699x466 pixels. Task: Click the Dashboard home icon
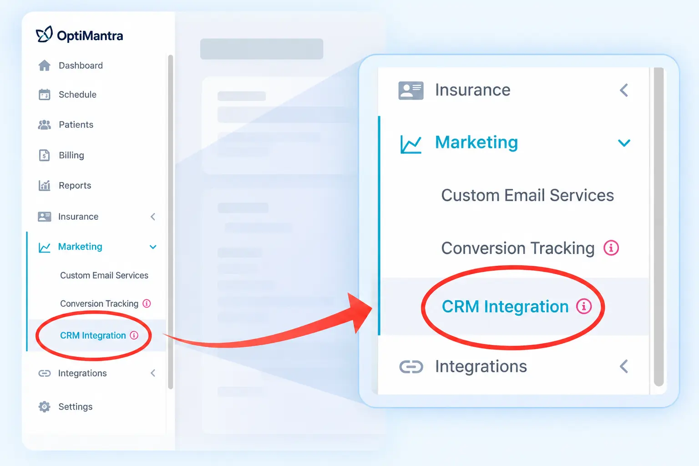coord(45,66)
